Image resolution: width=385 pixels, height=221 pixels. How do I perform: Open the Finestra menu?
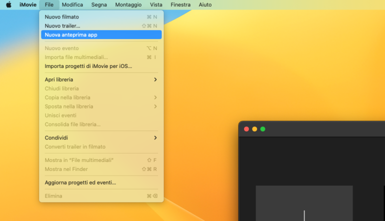(x=180, y=4)
